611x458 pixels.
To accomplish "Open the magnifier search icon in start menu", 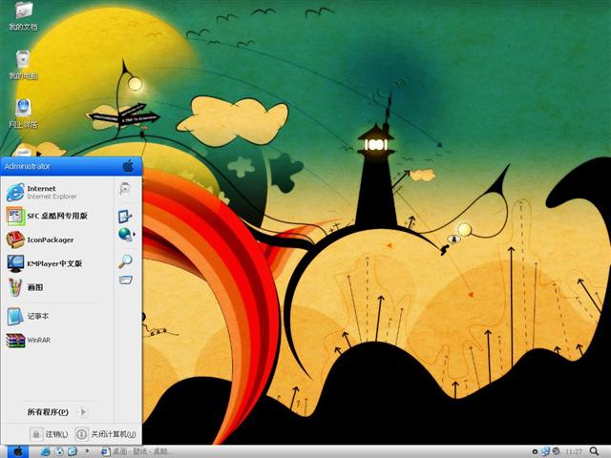I will [125, 261].
